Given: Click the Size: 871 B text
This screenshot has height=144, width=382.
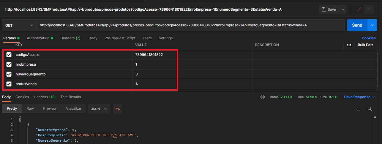Looking at the screenshot, I should tap(329, 97).
